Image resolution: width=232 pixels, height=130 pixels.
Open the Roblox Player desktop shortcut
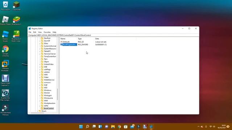tap(5, 21)
